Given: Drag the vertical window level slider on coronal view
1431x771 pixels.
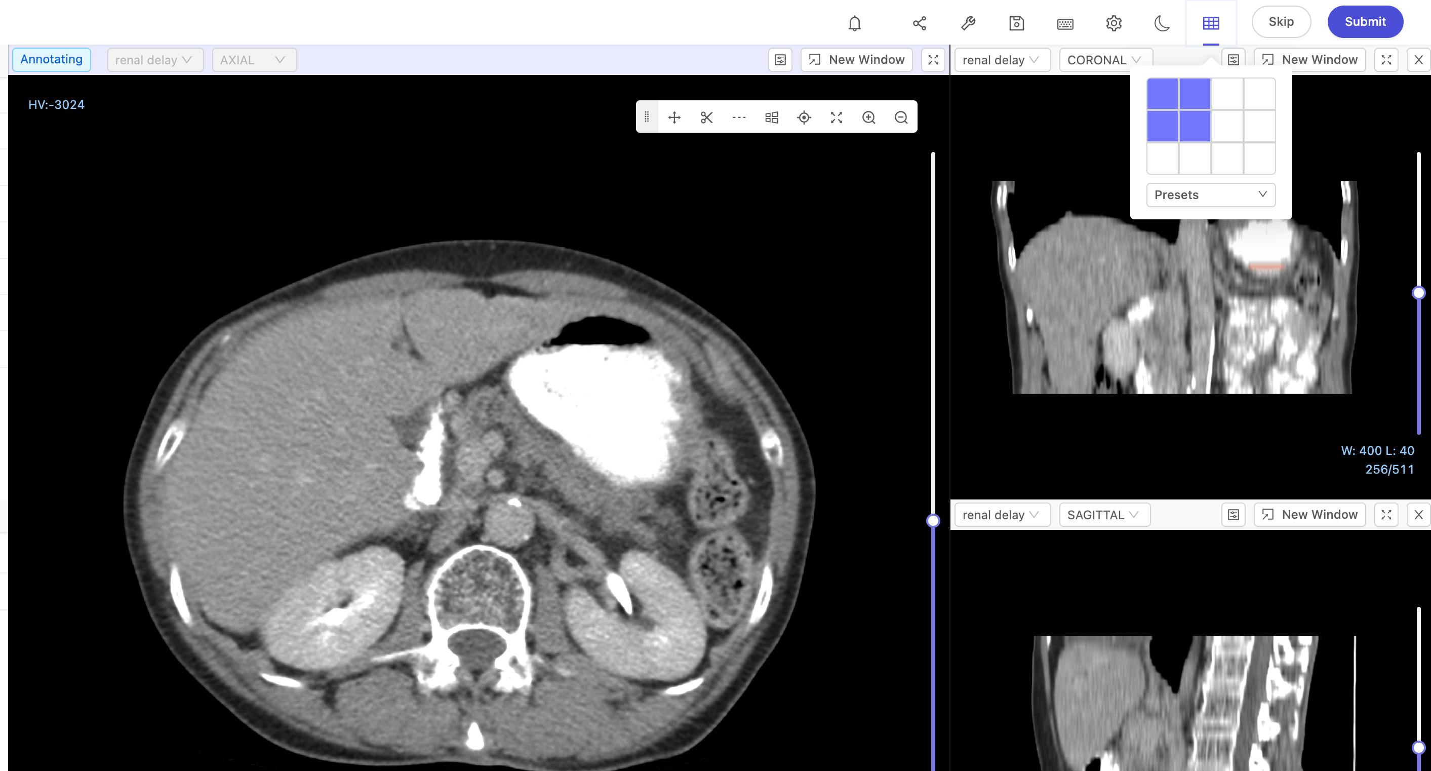Looking at the screenshot, I should [x=1419, y=291].
